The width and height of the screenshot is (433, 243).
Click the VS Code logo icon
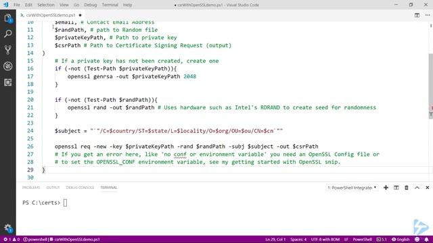[5, 5]
